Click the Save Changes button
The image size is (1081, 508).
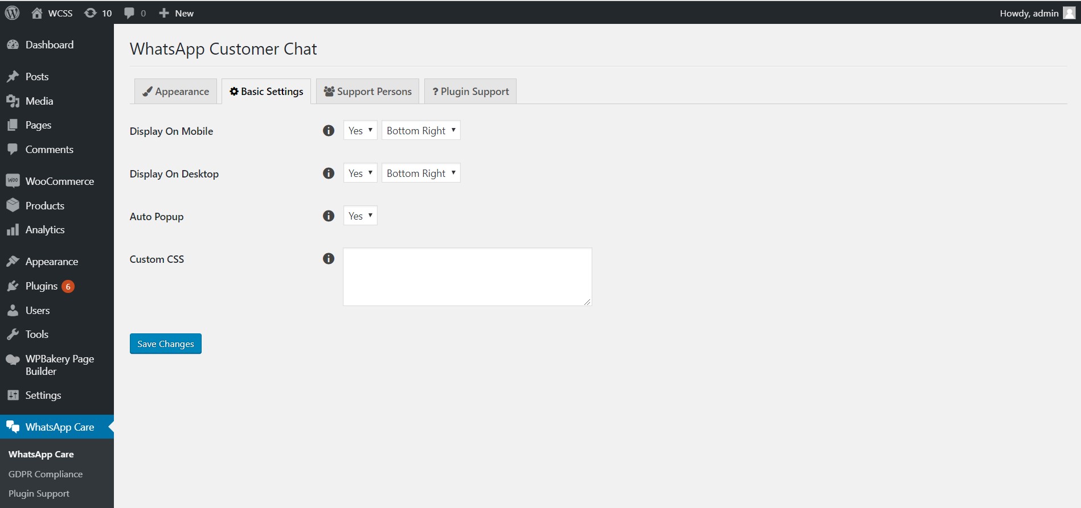[166, 344]
